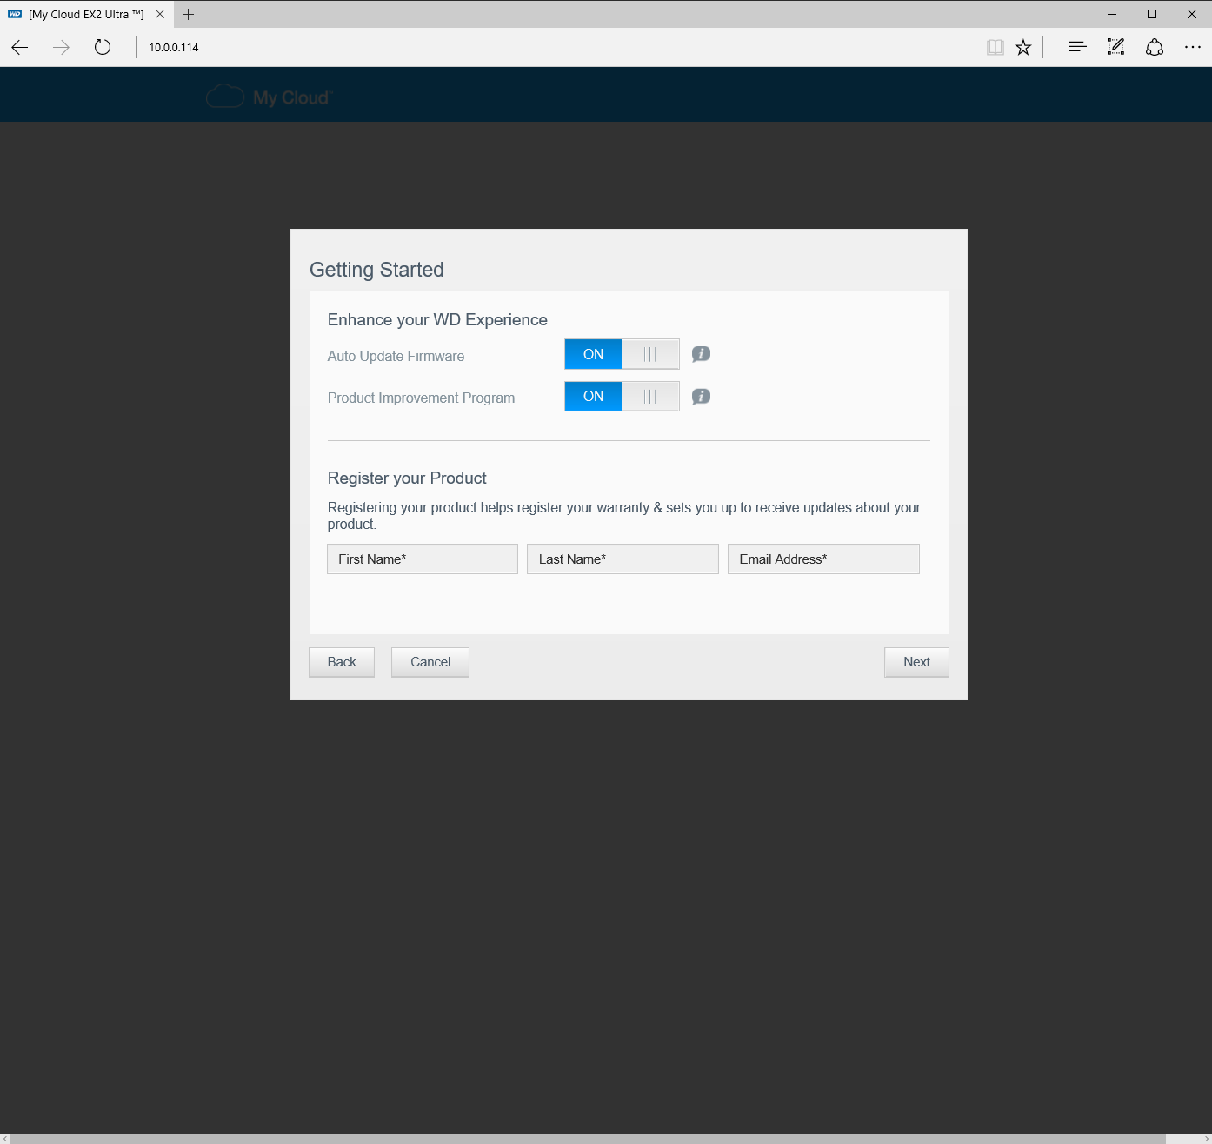This screenshot has width=1212, height=1144.
Task: Click the Register your Product heading
Action: [407, 478]
